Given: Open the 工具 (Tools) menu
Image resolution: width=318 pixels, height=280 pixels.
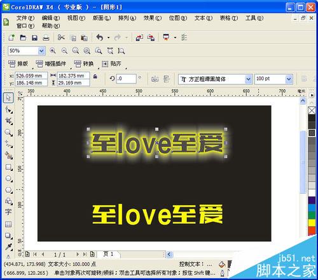Looking at the screenshot, I should tap(254, 18).
